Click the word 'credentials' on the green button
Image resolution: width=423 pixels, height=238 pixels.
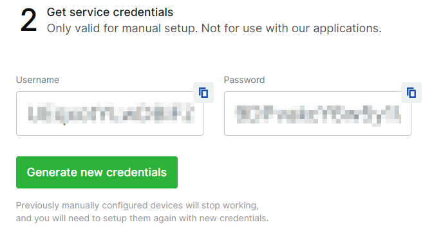[x=136, y=172]
